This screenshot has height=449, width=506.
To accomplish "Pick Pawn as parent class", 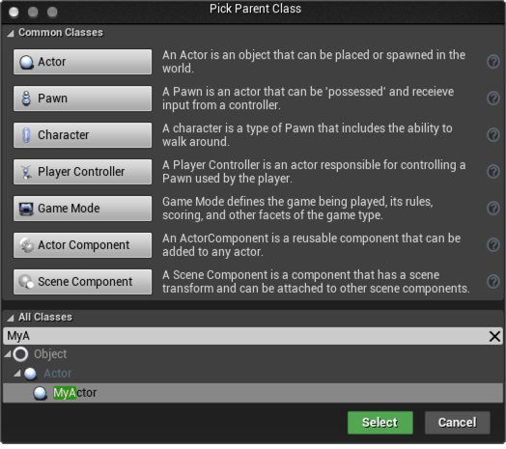I will click(x=83, y=98).
